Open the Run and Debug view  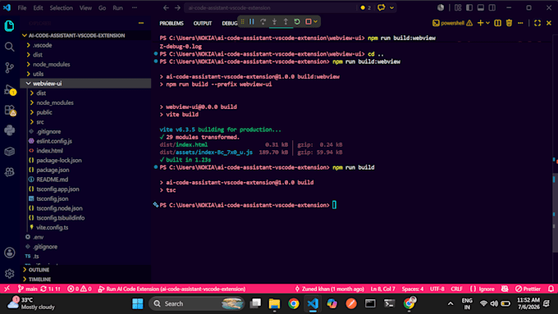(10, 89)
